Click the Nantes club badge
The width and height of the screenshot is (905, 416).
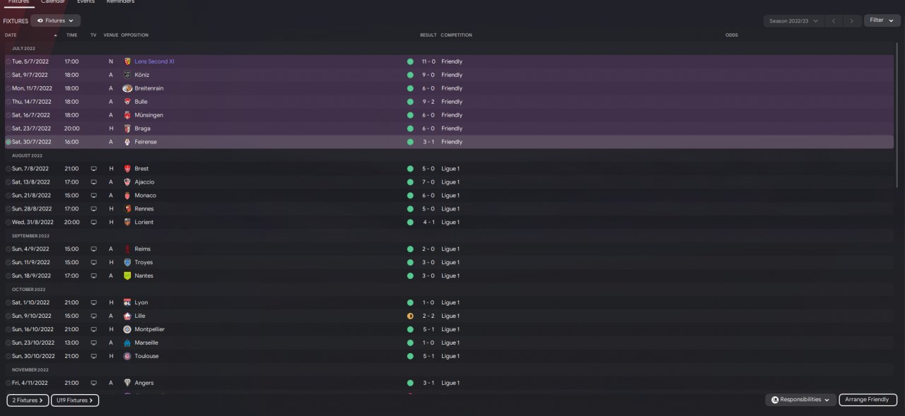click(127, 275)
